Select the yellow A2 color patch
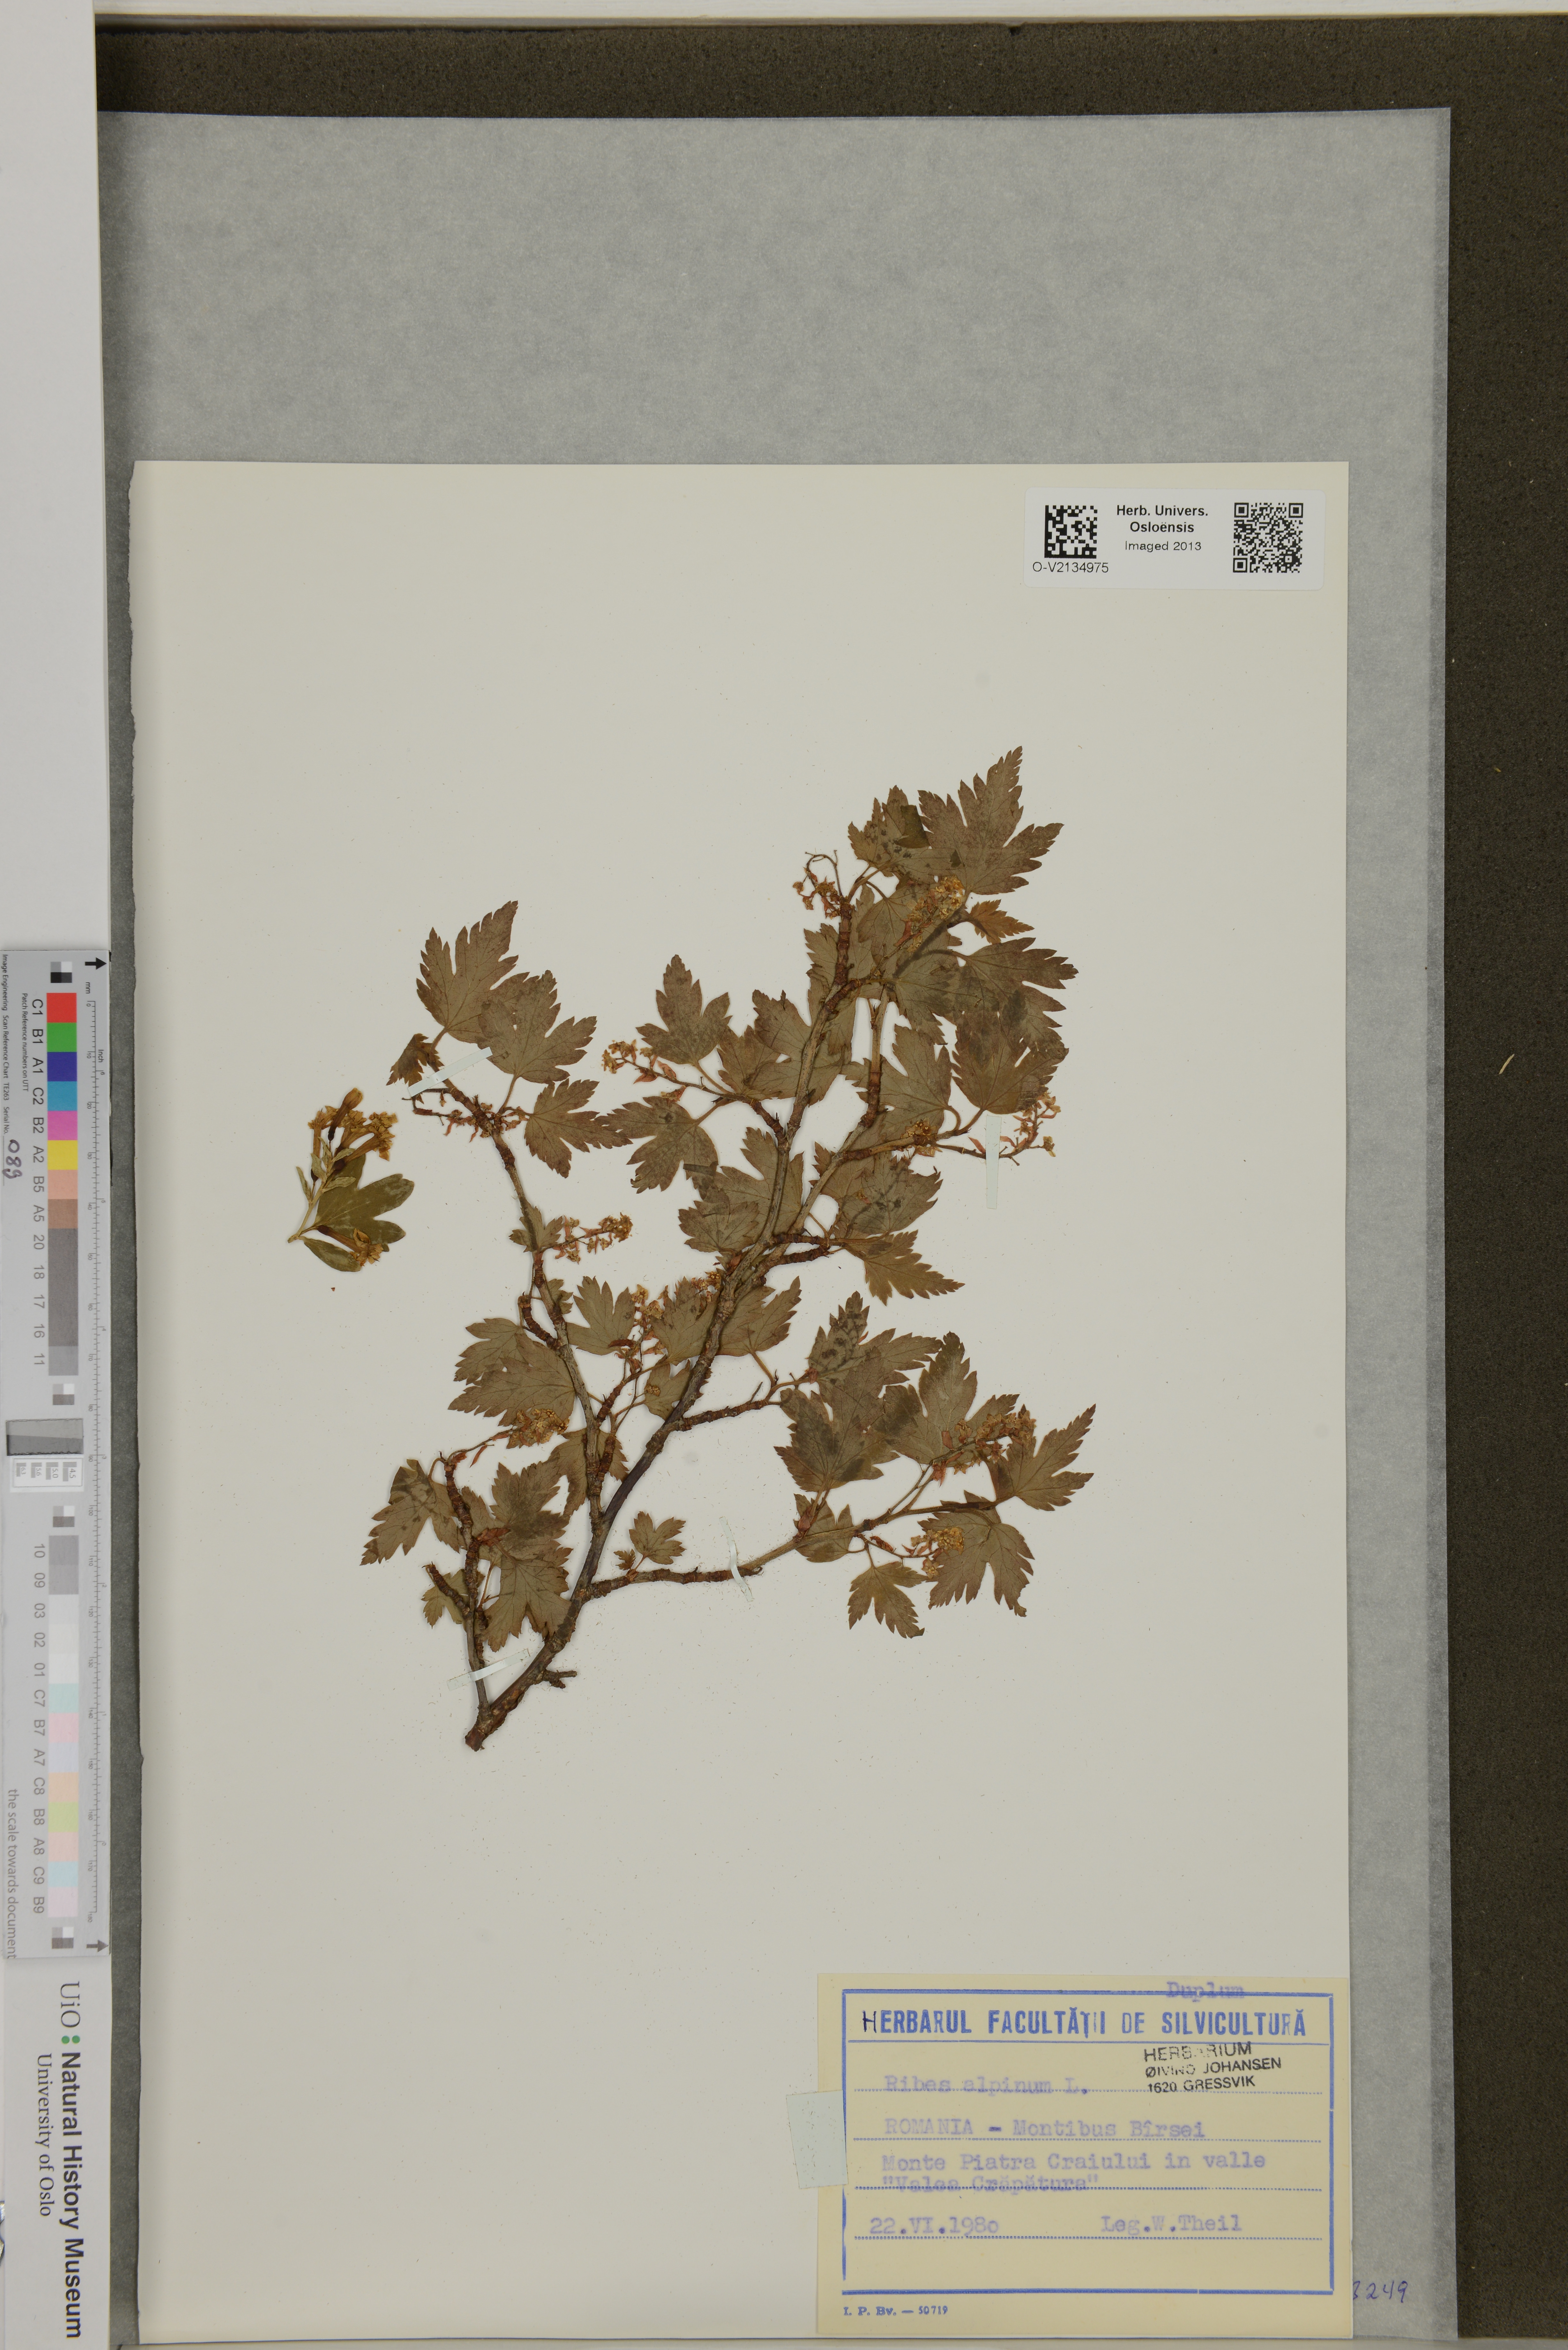Screen dimensions: 1568x2350 62,1155
